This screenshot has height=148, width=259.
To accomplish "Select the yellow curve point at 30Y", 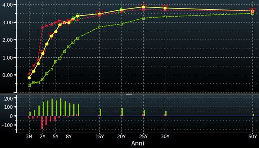I will (x=165, y=8).
